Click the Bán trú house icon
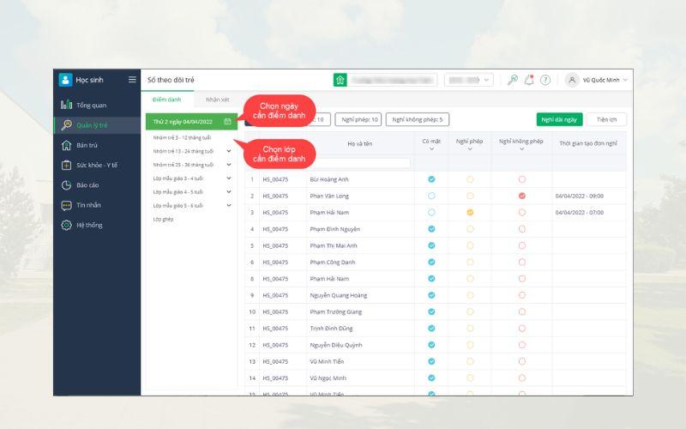686x429 pixels. (x=66, y=145)
